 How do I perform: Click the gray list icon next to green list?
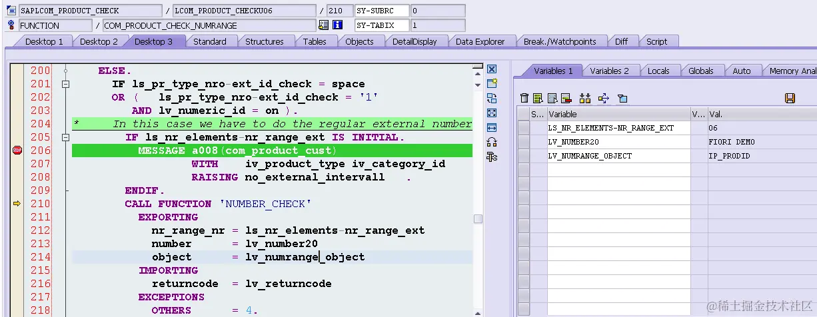(x=552, y=99)
